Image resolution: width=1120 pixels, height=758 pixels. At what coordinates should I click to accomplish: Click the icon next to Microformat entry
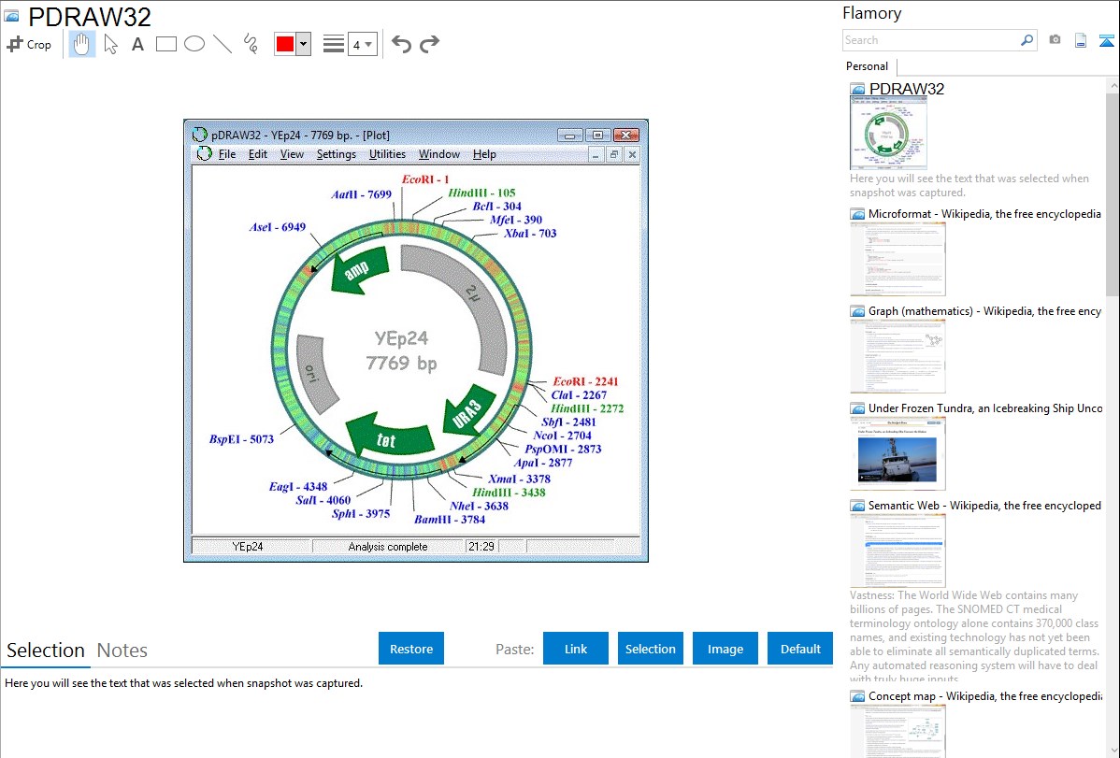[857, 214]
